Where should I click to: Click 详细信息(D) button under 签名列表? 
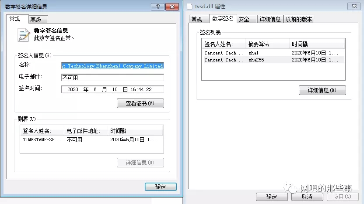(322, 90)
